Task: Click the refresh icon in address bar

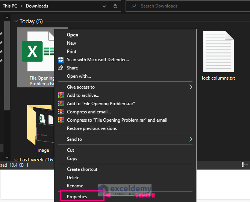Action: coord(115,6)
